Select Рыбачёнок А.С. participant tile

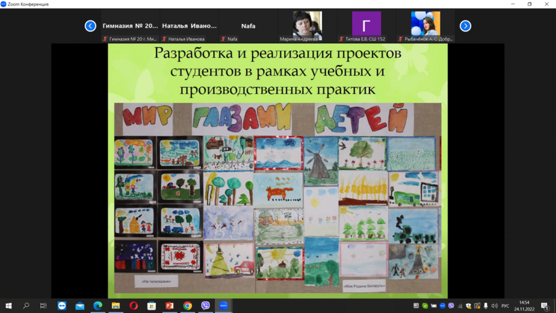click(426, 26)
